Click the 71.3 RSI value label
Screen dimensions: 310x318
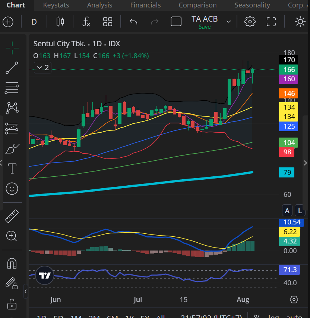[x=290, y=270]
